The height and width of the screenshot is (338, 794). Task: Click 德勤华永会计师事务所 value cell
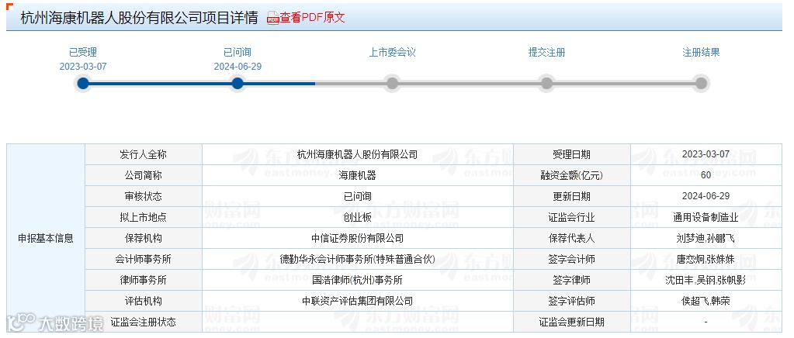358,259
